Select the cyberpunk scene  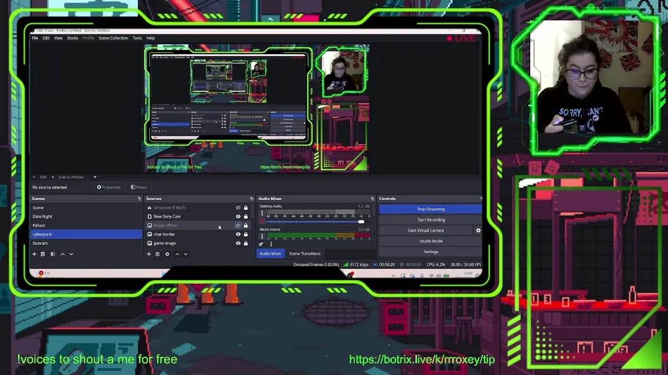tap(86, 234)
